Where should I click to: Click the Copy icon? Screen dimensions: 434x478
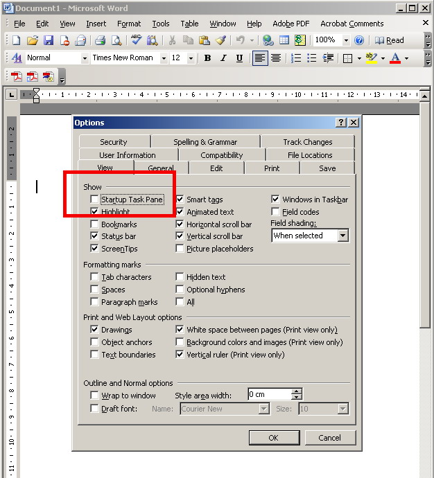pyautogui.click(x=188, y=40)
